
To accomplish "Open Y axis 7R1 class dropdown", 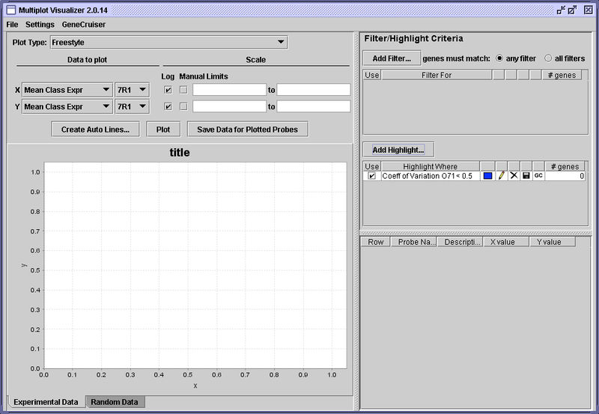I will [x=133, y=106].
